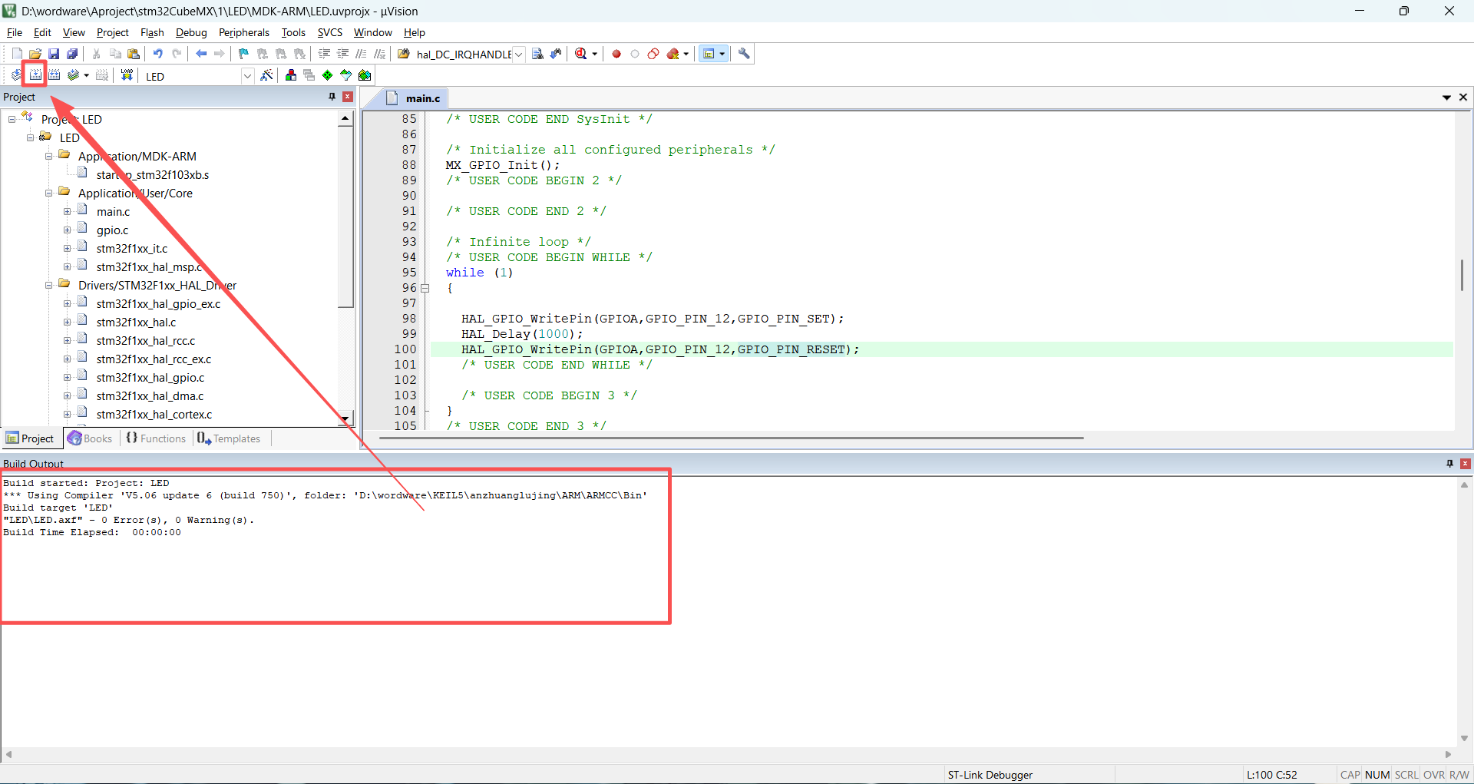Screen dimensions: 1474x784
Task: Start debug session with magnifier d icon
Action: coord(581,54)
